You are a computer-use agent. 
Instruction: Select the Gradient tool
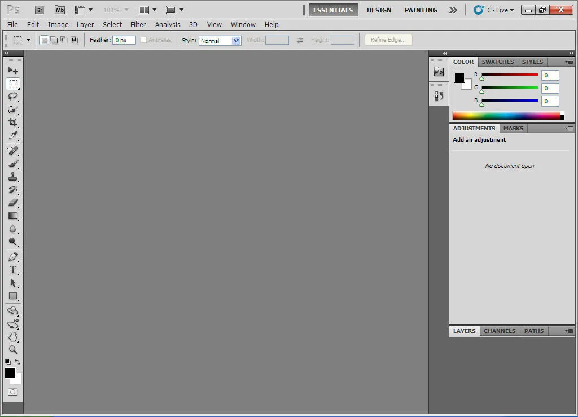click(13, 216)
